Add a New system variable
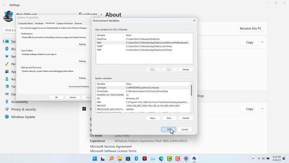The image size is (289, 163). [153, 118]
